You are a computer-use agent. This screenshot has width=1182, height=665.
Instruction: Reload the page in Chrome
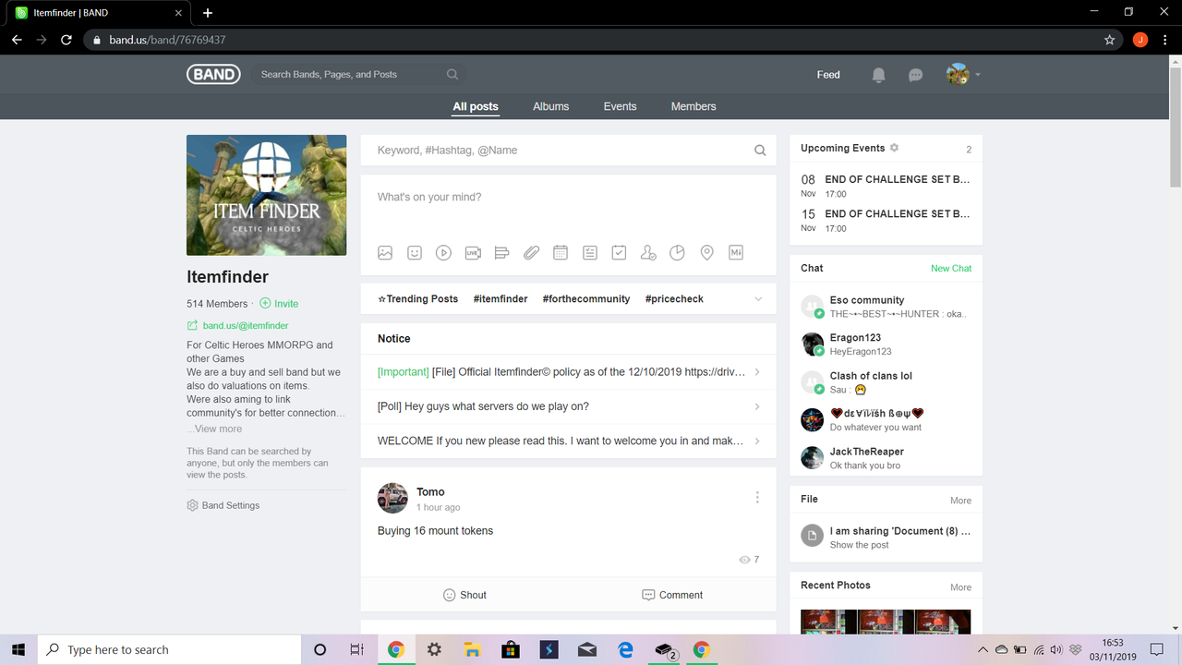pos(66,40)
